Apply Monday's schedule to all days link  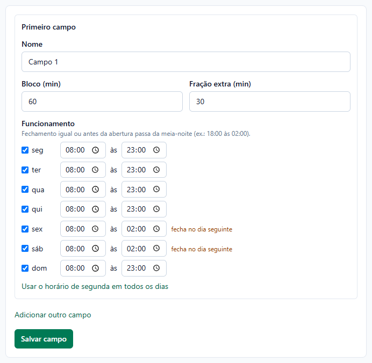(95, 286)
